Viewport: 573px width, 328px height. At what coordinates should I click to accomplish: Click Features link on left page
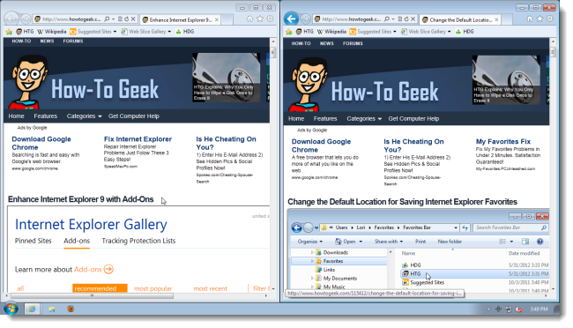coord(46,116)
